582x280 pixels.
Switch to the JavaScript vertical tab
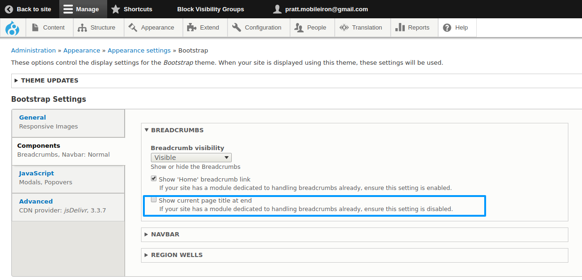tap(37, 174)
